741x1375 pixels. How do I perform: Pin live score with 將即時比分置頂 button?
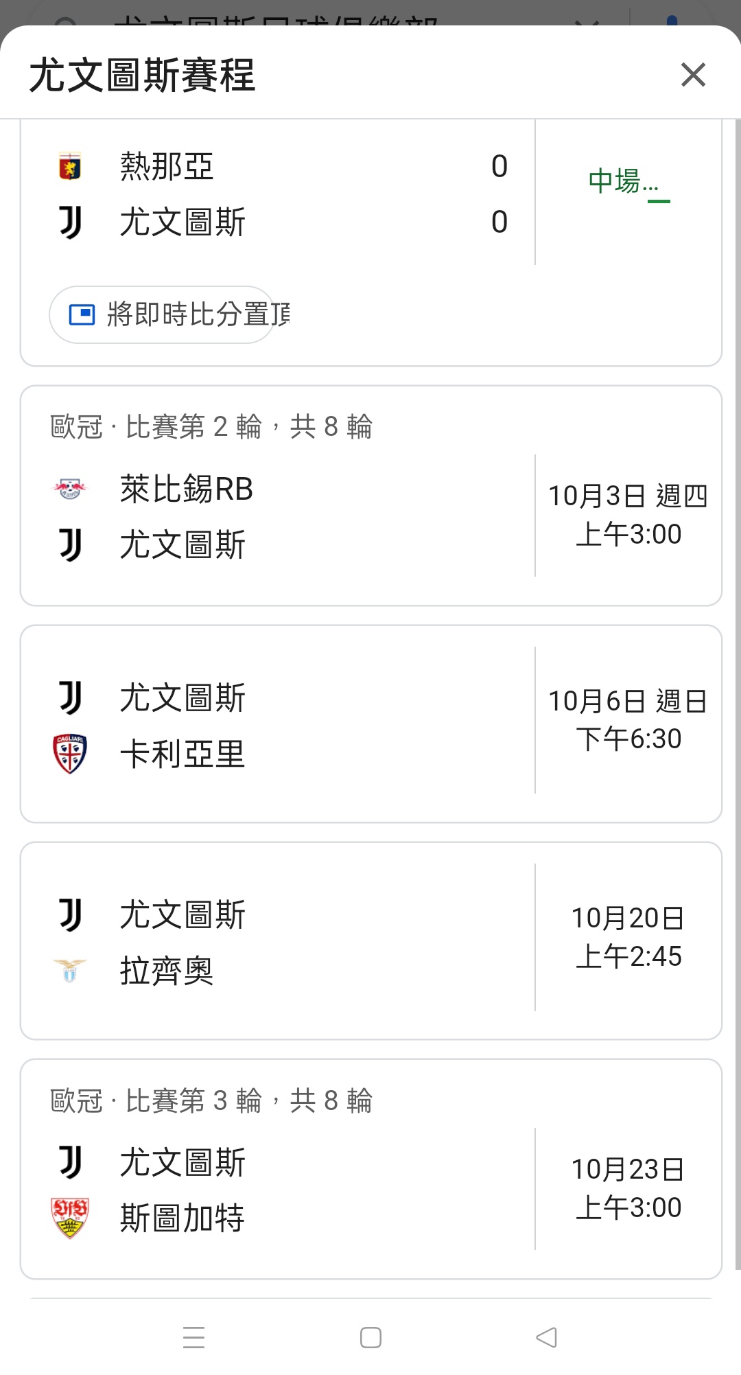click(x=163, y=314)
